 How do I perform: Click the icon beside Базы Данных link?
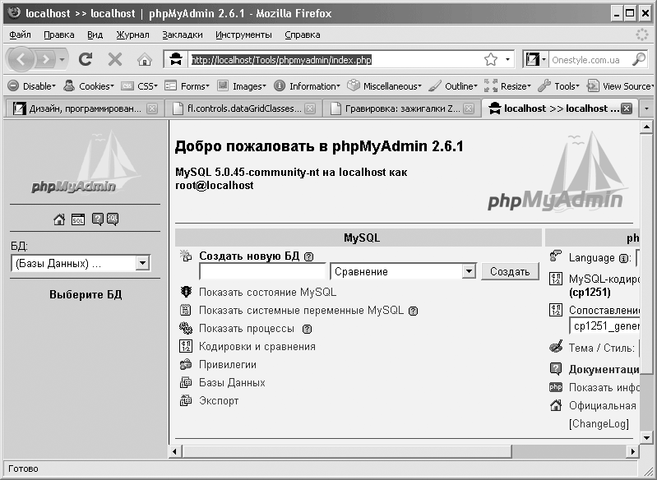(x=186, y=382)
